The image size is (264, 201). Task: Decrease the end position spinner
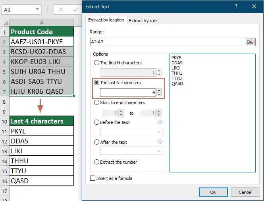click(159, 115)
